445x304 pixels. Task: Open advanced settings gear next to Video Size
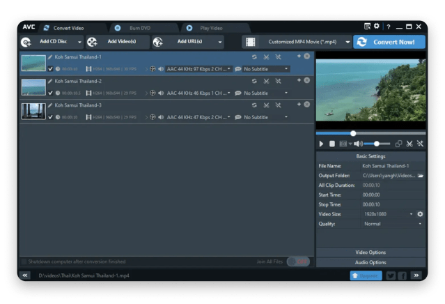421,214
